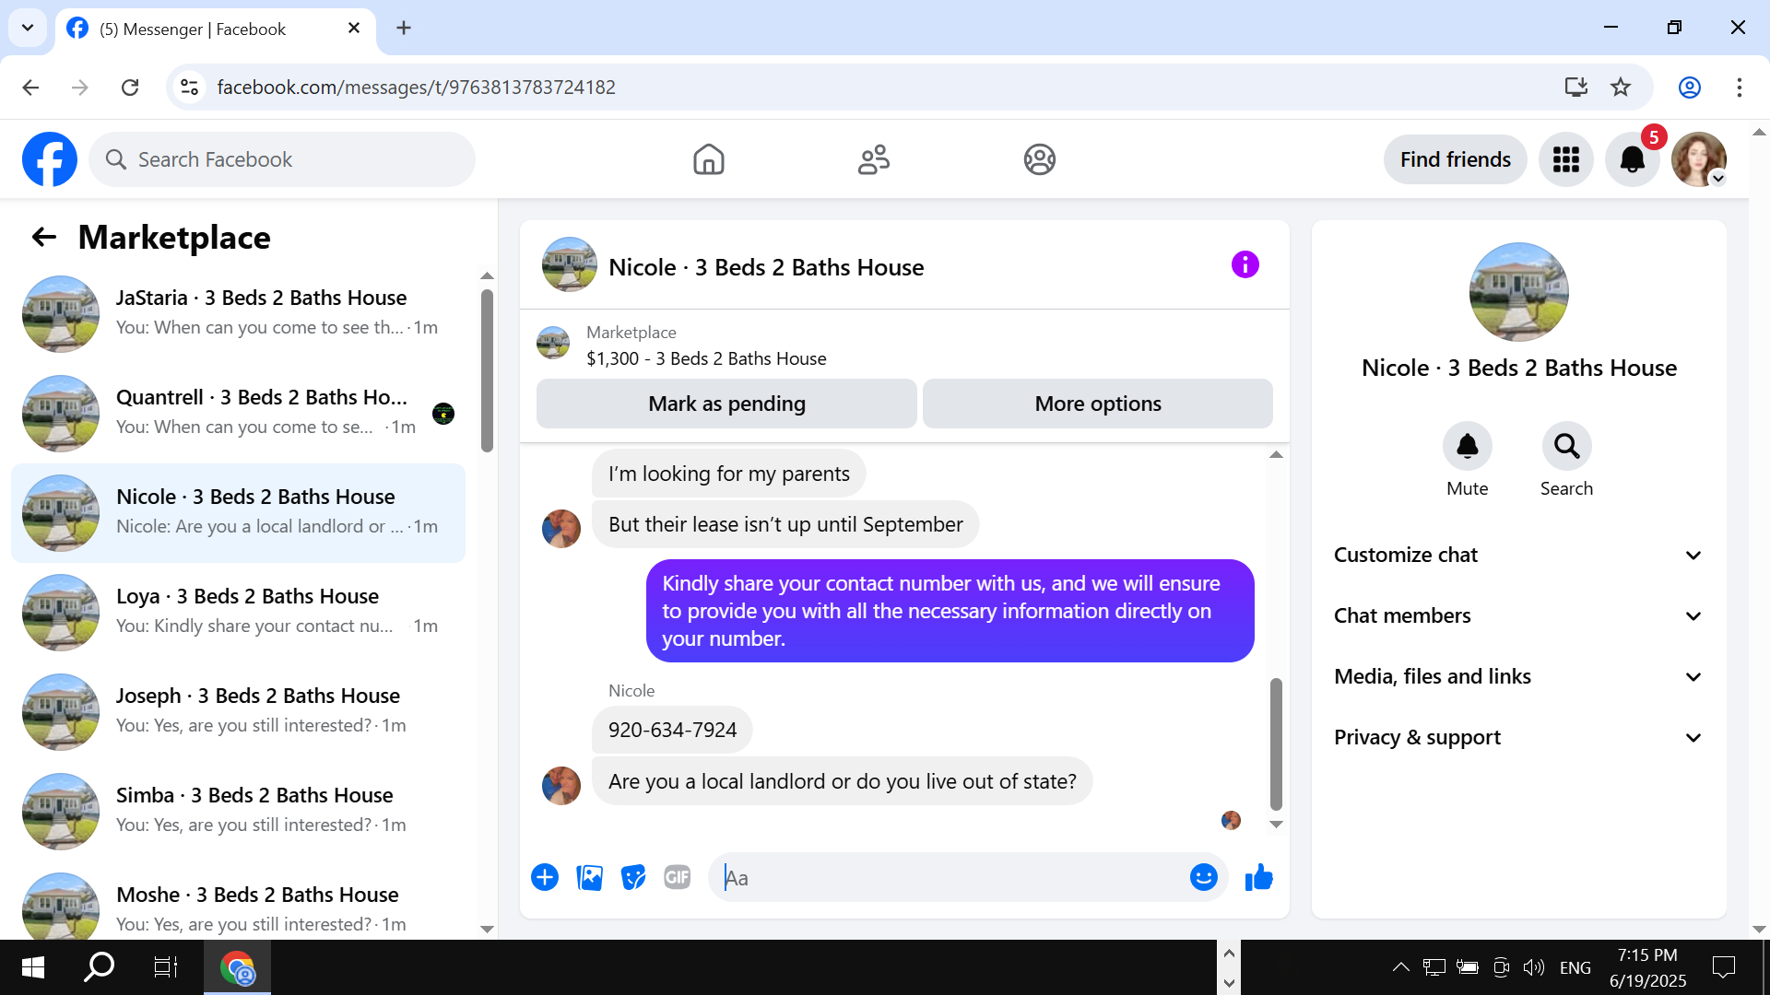Click Mark as pending button
Viewport: 1770px width, 995px height.
click(x=726, y=404)
